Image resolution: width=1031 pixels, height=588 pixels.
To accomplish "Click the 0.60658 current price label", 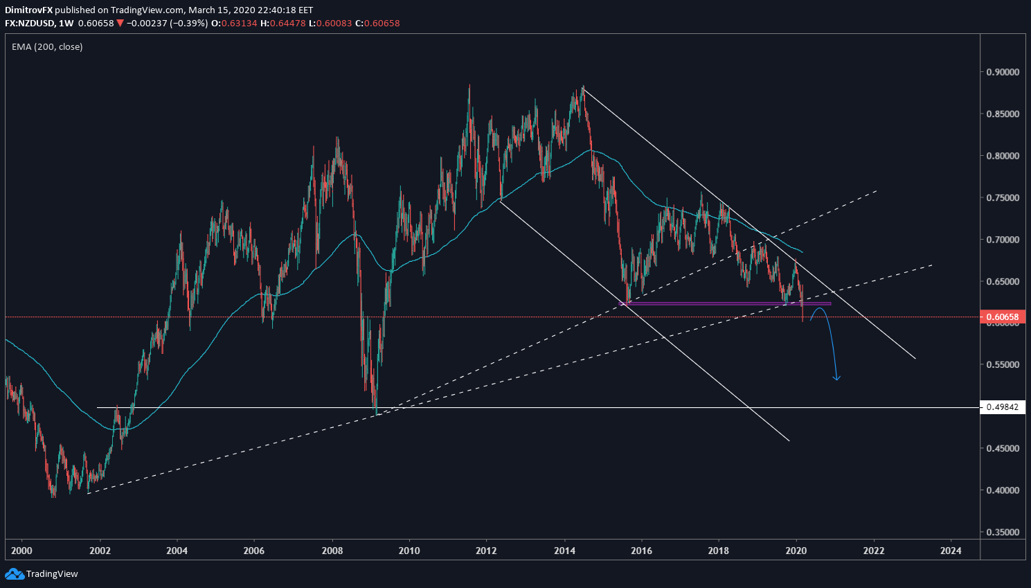I will pos(1002,317).
